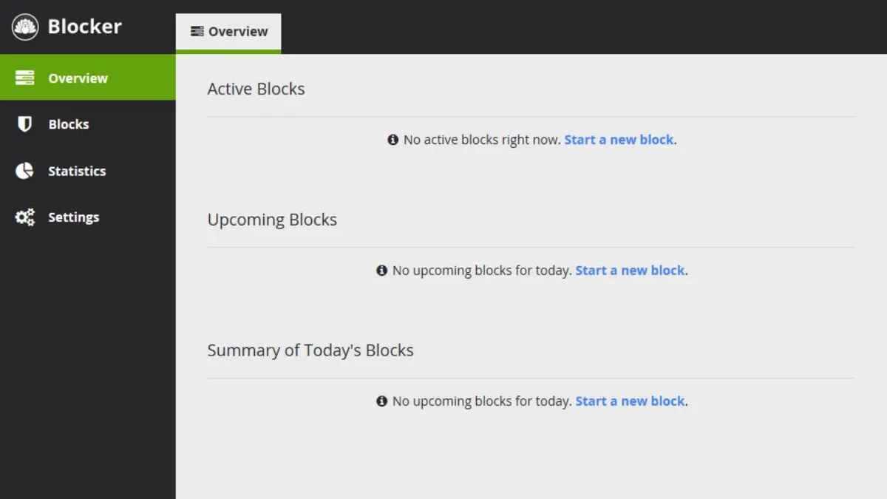Click the Summary of Today's Blocks heading
Screen dimensions: 887x499
[310, 350]
